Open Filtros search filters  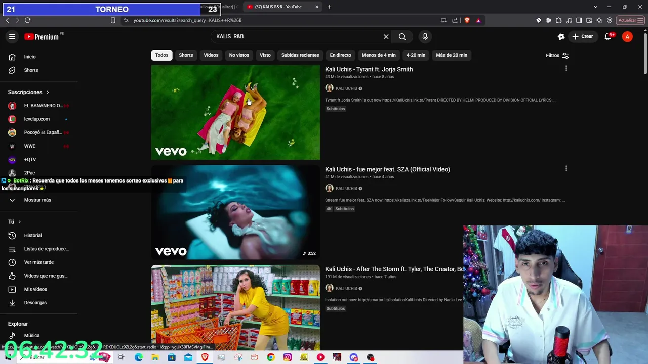557,55
